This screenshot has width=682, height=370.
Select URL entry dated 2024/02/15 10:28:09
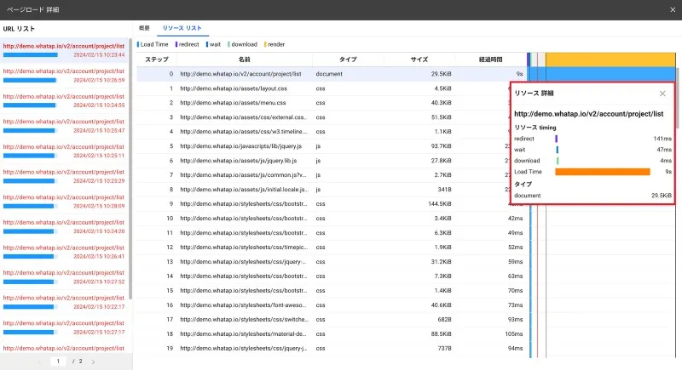coord(64,202)
